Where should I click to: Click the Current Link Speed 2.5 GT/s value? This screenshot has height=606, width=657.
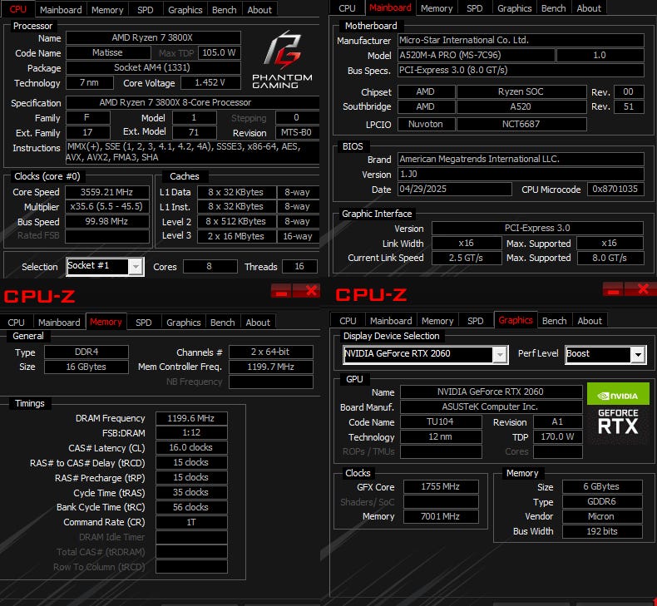tap(467, 258)
